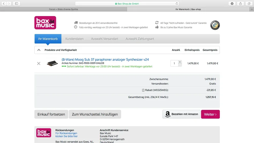Click the Artikel-Nummer BAS-9000-0009-046228 text

pos(83,63)
